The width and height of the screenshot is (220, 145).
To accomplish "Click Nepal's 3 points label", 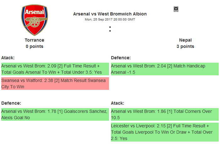I will click(185, 46).
